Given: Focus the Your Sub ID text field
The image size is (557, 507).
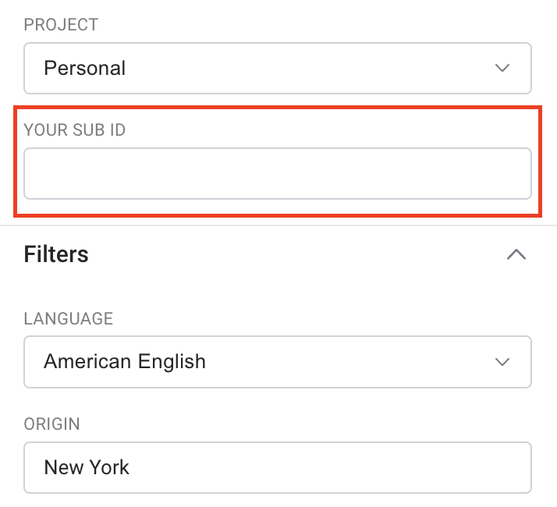Looking at the screenshot, I should (277, 173).
